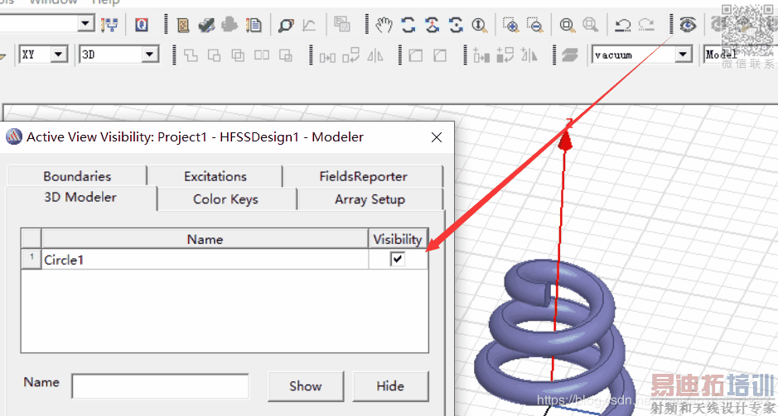Click the Fillet edge icon

click(x=415, y=55)
